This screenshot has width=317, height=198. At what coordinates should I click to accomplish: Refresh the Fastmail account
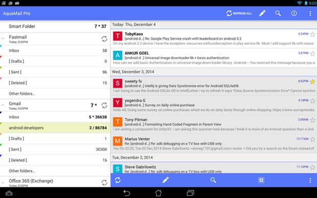click(104, 39)
